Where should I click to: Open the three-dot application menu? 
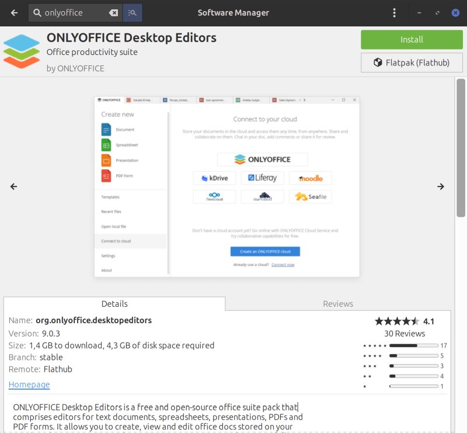395,13
